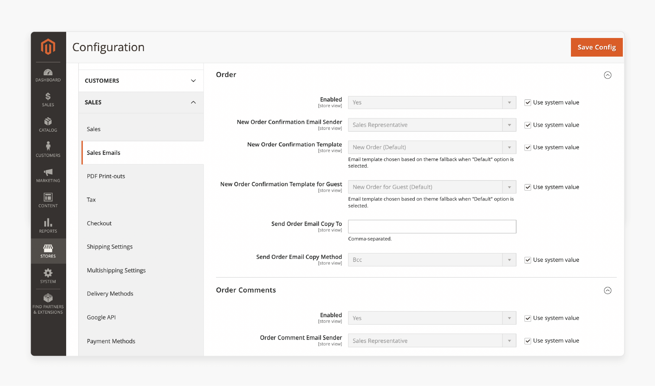
Task: Click the Order section heading
Action: 226,75
